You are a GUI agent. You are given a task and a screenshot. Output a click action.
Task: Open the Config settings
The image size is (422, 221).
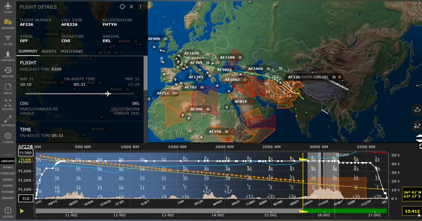pos(8,137)
